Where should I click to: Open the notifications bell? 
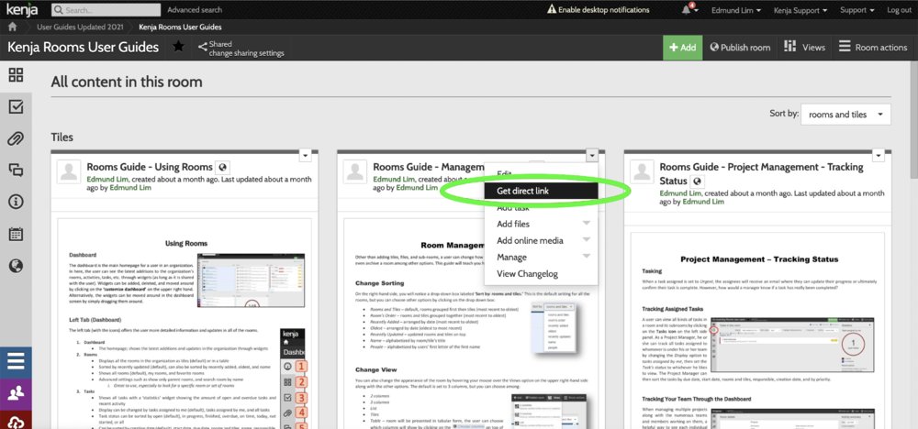(x=687, y=10)
